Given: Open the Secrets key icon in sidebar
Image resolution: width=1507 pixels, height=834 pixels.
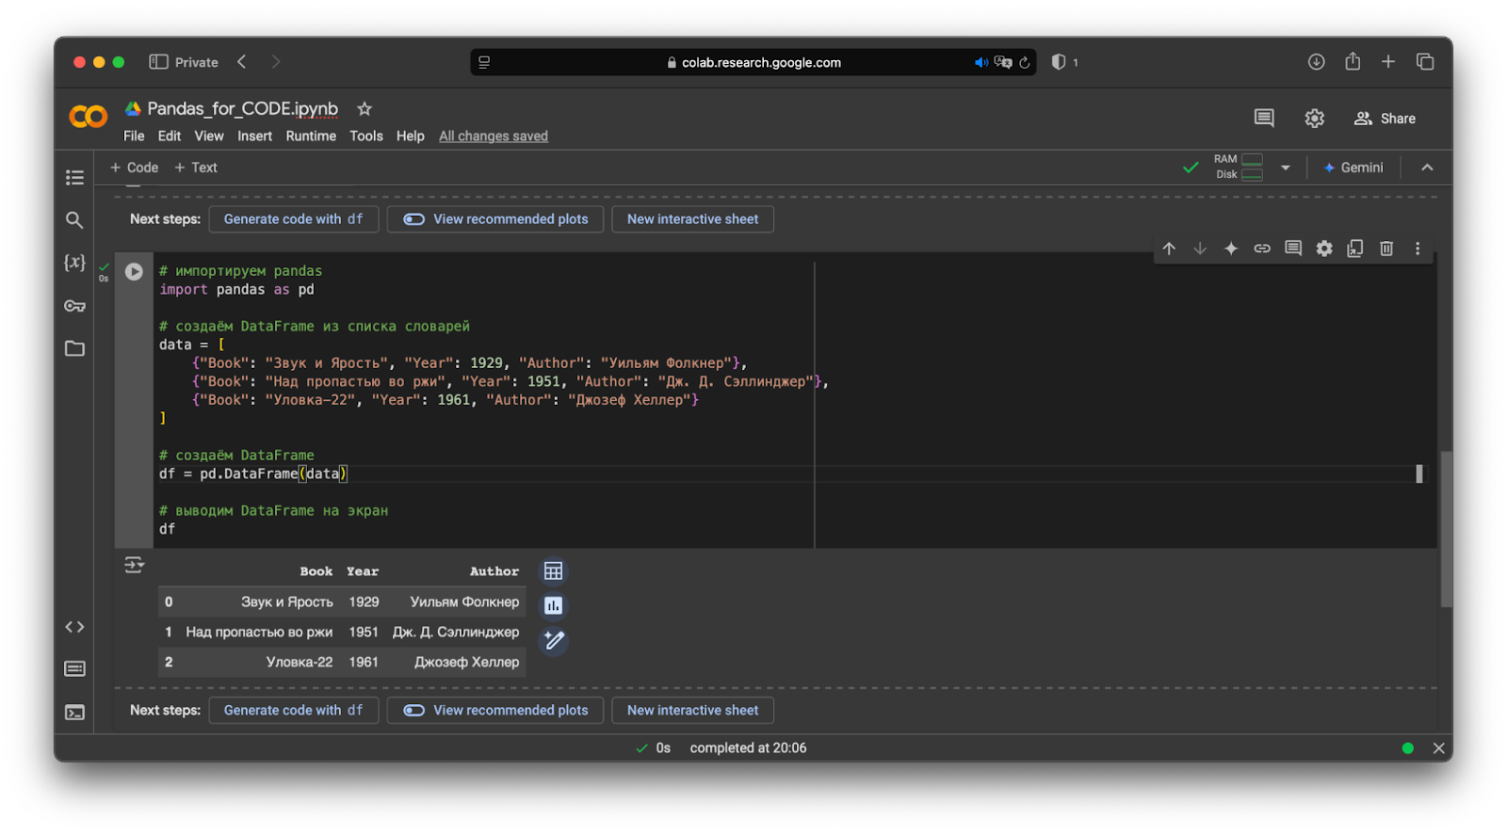Looking at the screenshot, I should tap(75, 306).
